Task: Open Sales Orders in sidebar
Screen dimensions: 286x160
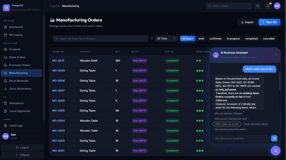Action: pos(22,57)
